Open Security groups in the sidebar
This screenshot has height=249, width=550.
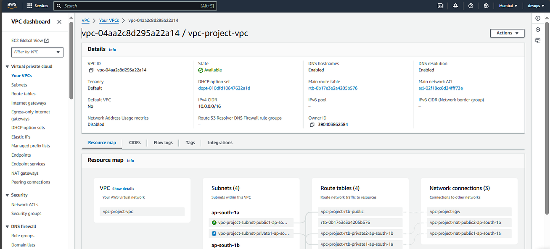coord(26,214)
